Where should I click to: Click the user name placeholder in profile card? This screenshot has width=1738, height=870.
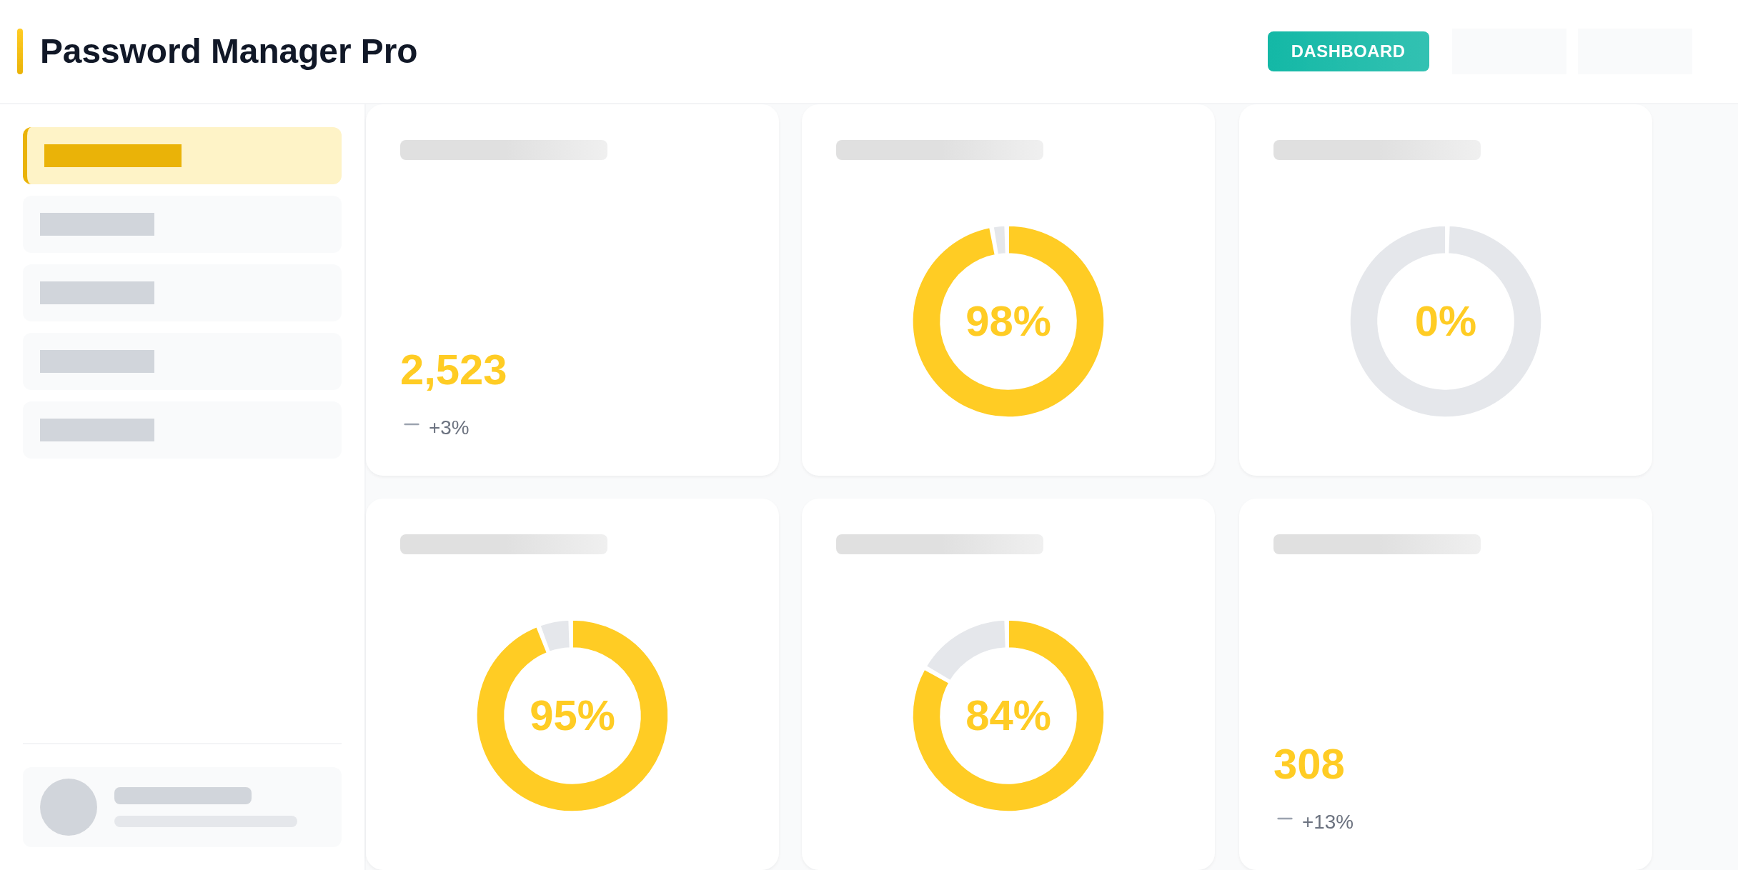[x=183, y=796]
